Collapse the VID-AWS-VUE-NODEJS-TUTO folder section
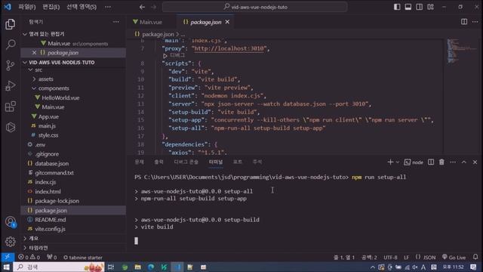Image resolution: width=483 pixels, height=272 pixels. (x=73, y=62)
